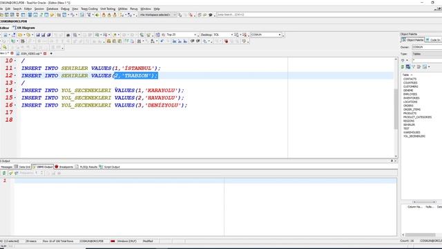Viewport: 442px width, 249px height.
Task: Open the Desktop SQL dropdown
Action: pyautogui.click(x=232, y=35)
